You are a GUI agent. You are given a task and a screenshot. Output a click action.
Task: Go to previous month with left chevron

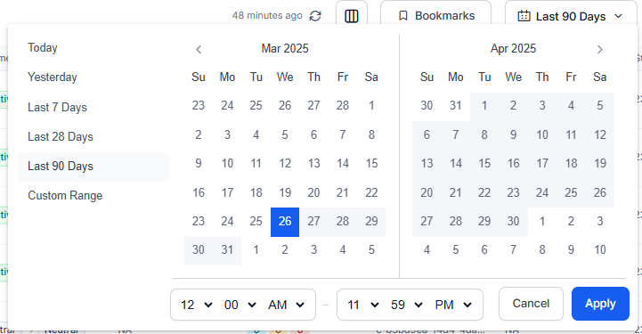[x=199, y=50]
